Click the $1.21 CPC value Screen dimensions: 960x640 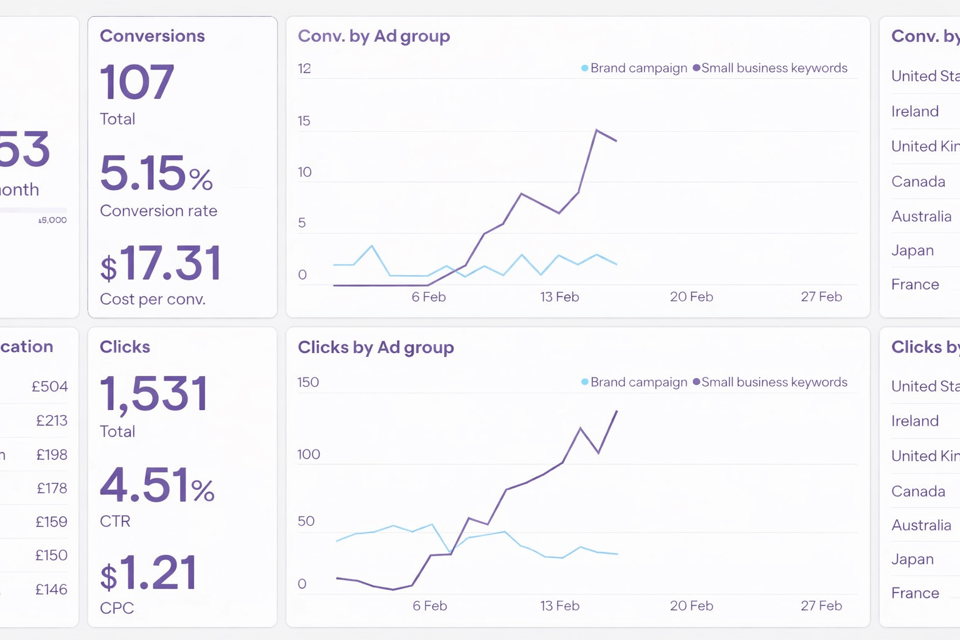pyautogui.click(x=149, y=572)
